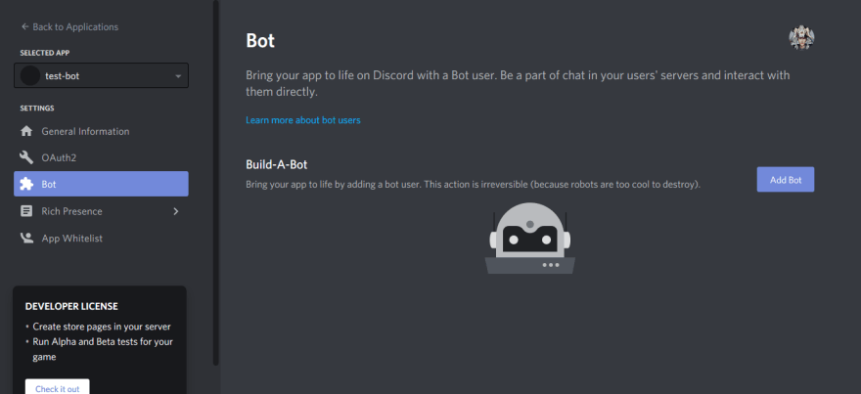This screenshot has height=394, width=861.
Task: Click the test-bot app avatar circle
Action: (29, 75)
